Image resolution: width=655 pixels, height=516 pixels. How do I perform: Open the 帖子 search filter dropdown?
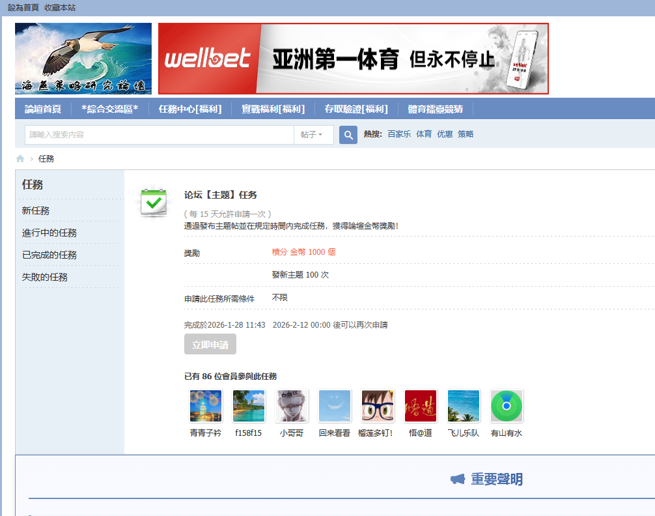point(314,134)
